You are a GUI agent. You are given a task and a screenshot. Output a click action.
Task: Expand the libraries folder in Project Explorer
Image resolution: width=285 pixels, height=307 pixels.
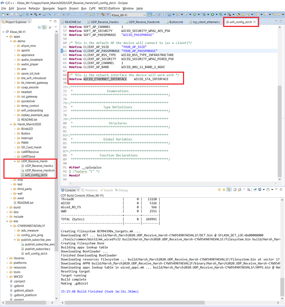click(7, 258)
